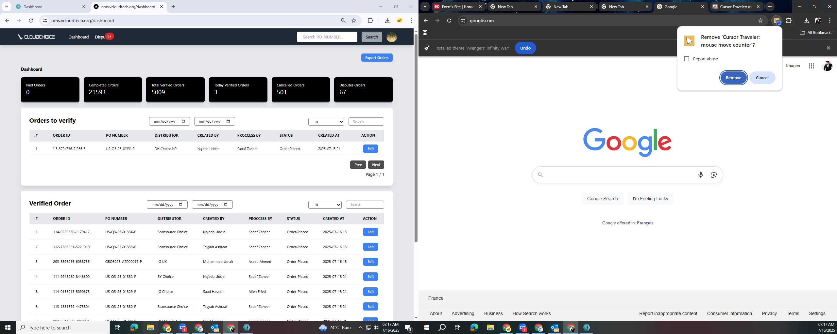Click I'm Feeling Lucky button

pos(650,199)
